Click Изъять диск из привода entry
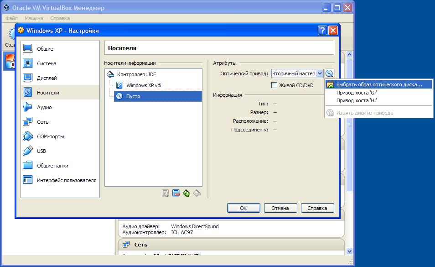 [378, 113]
